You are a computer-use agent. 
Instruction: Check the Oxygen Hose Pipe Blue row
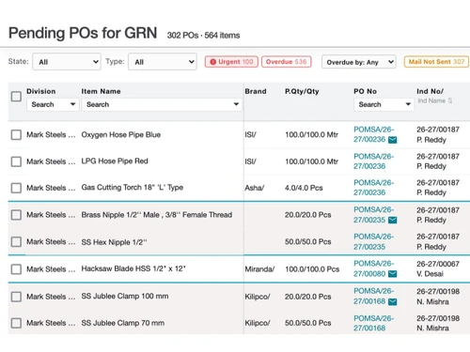(x=16, y=135)
